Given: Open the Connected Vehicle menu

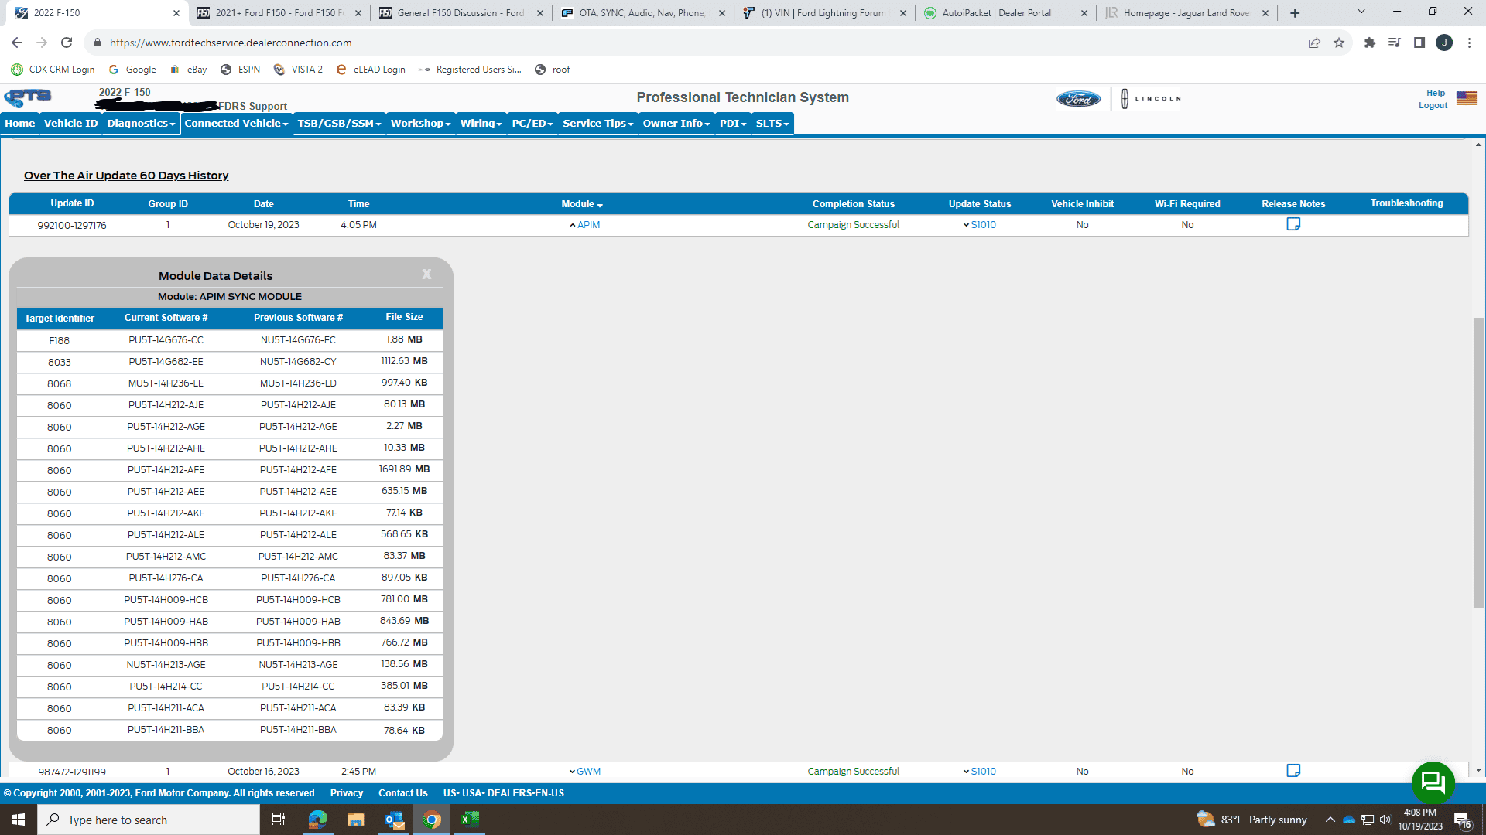Looking at the screenshot, I should [x=235, y=122].
